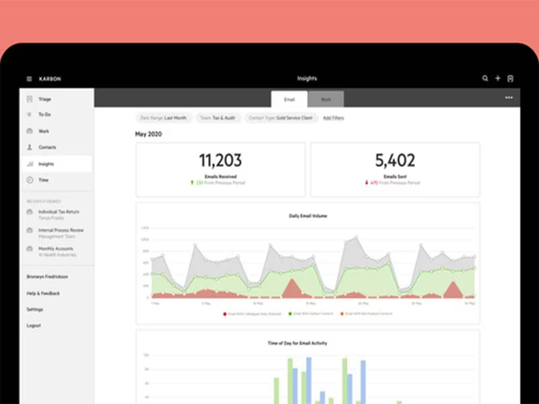
Task: Open the three-dot more options menu
Action: (509, 98)
